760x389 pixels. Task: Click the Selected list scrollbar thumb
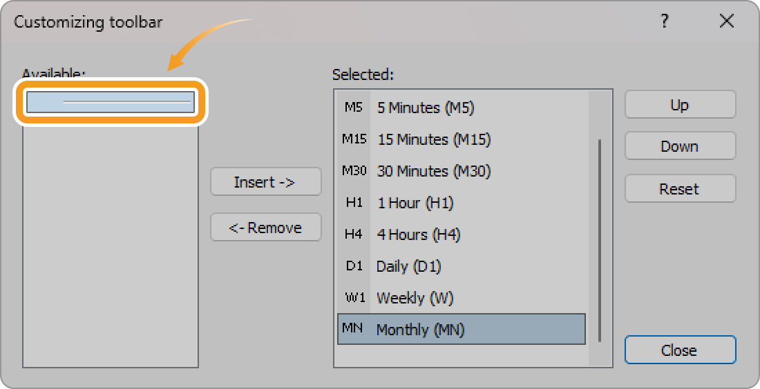point(600,241)
